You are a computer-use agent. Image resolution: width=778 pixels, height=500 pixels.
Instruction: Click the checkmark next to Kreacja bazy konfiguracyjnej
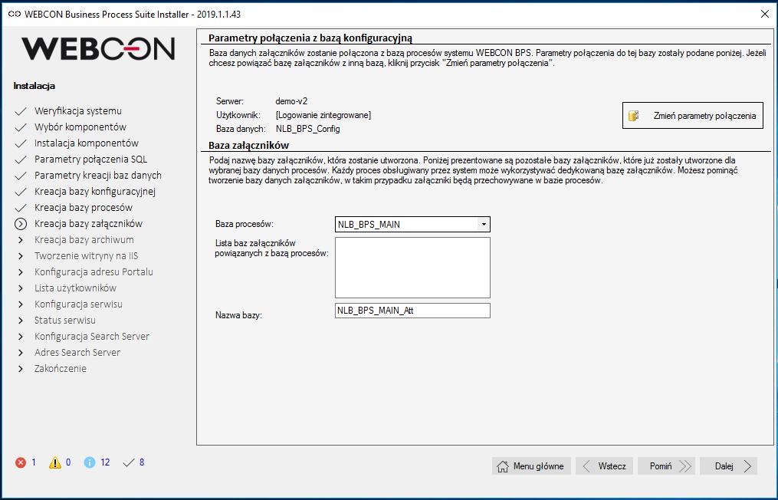click(x=21, y=192)
